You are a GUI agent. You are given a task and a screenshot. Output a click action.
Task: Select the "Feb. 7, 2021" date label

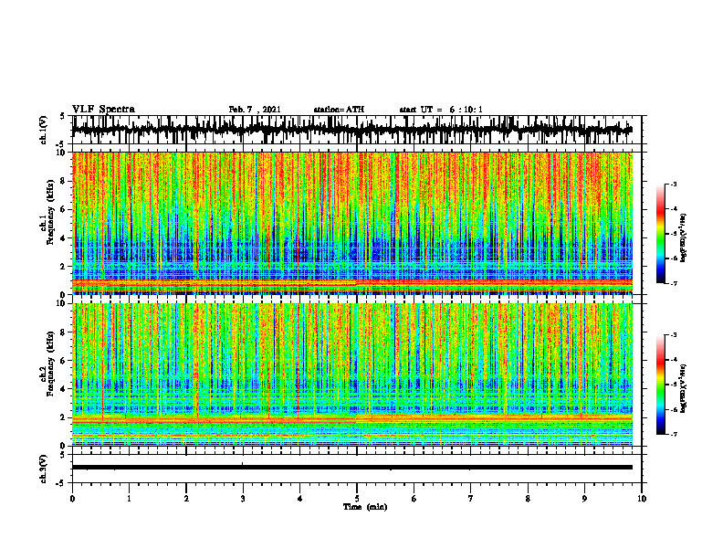255,110
